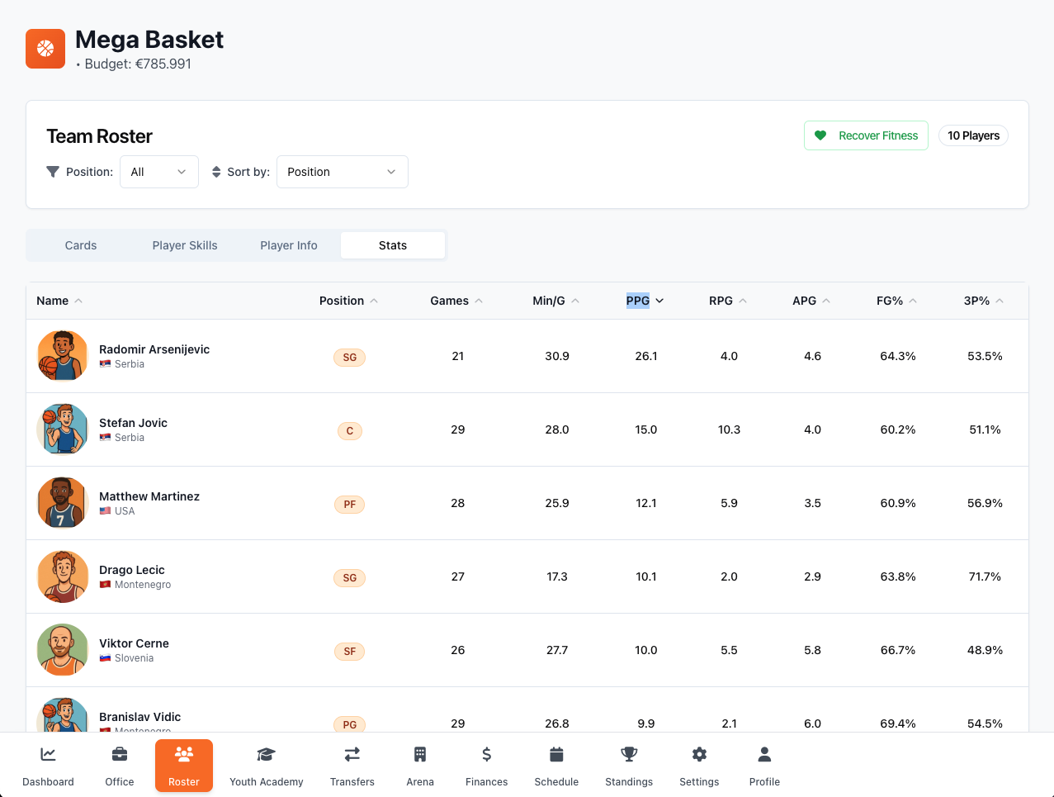Sort table by Name column
This screenshot has height=797, width=1054.
point(59,301)
